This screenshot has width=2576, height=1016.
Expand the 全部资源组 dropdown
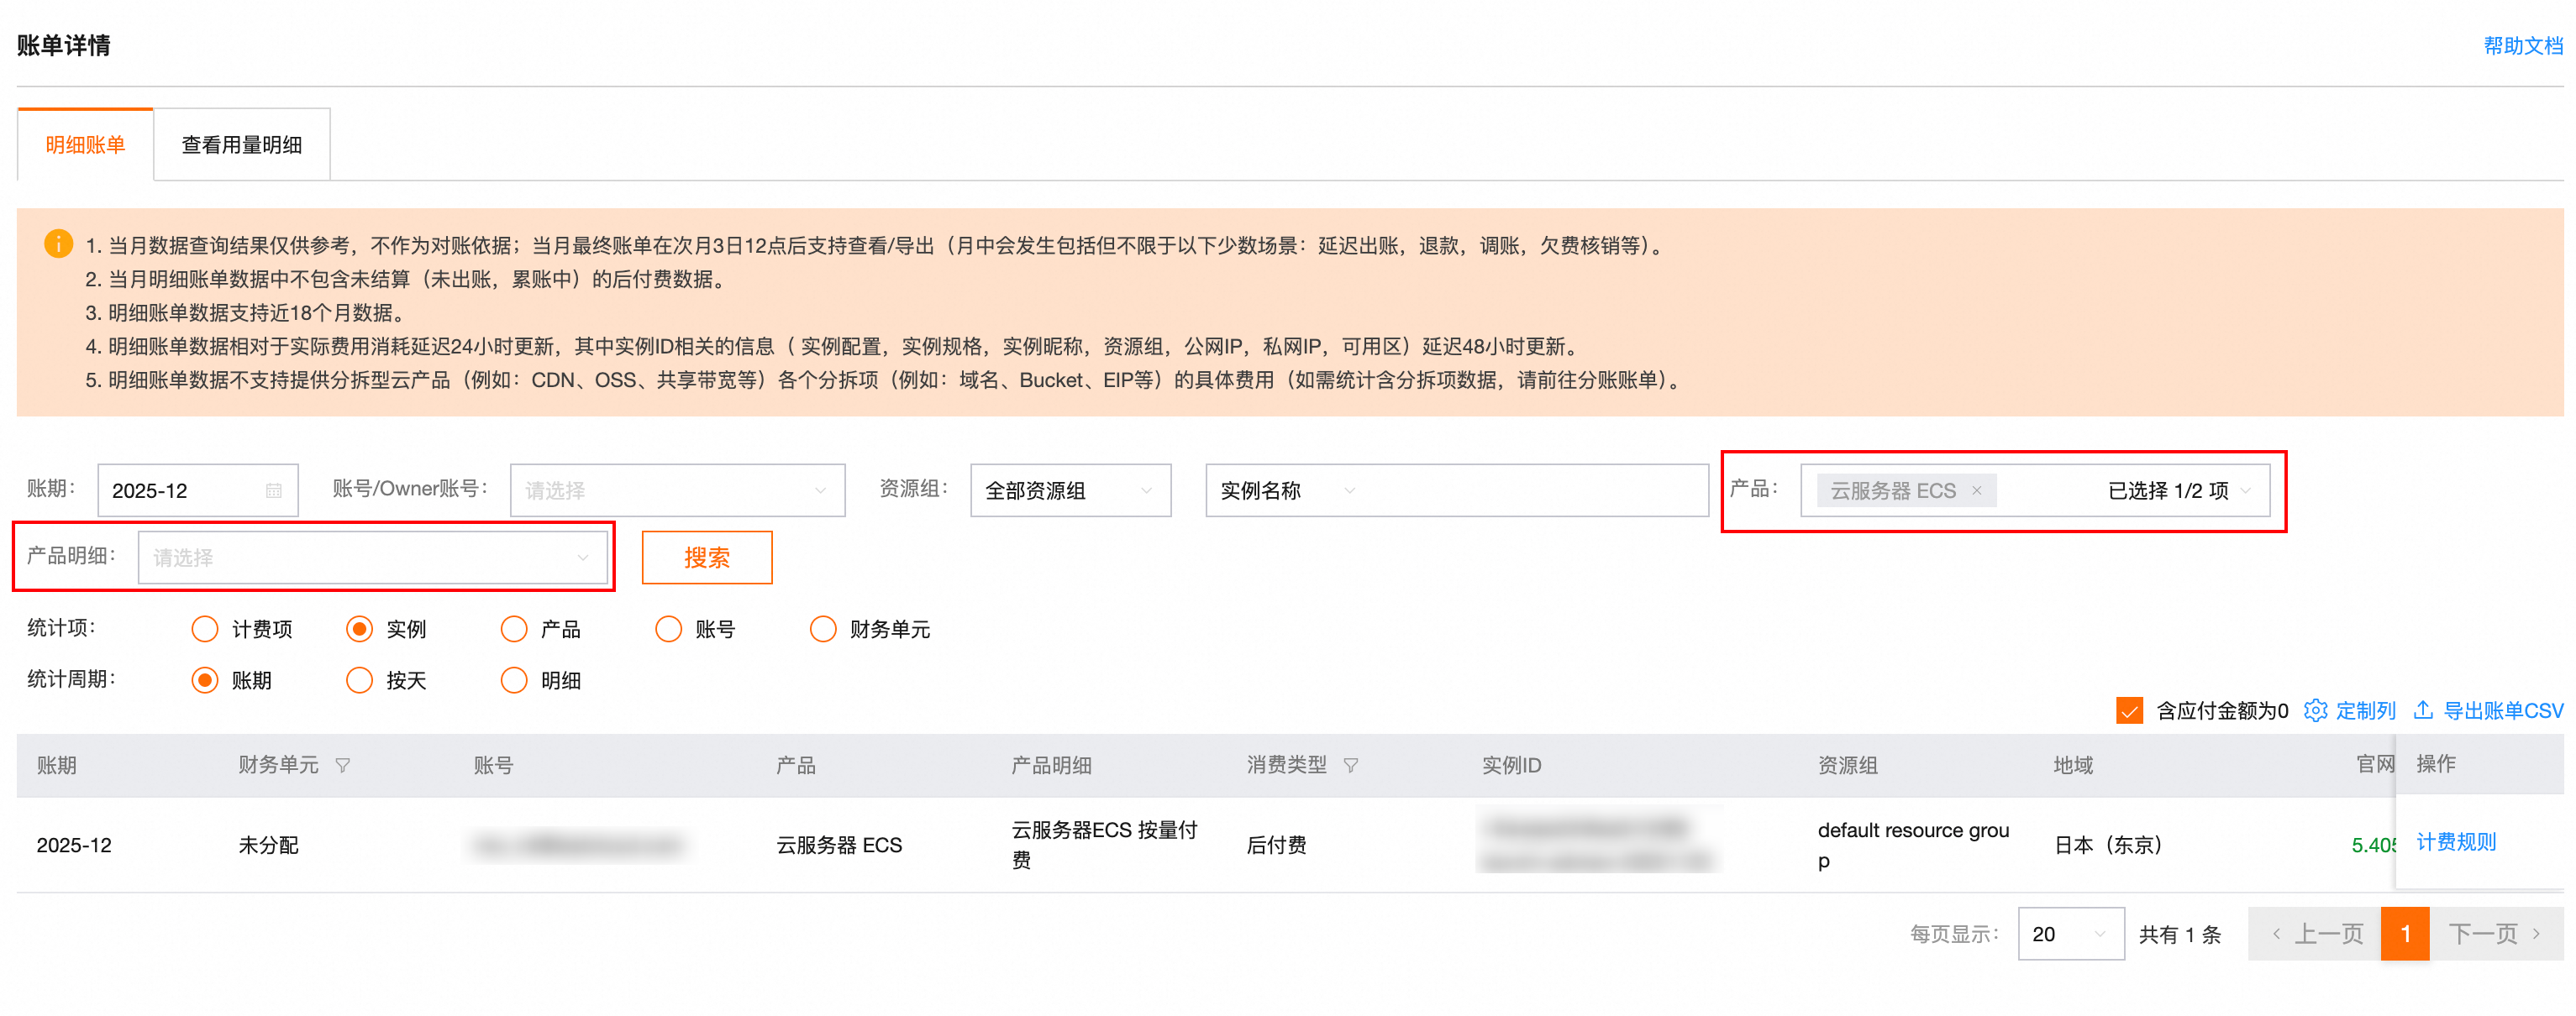(1069, 490)
